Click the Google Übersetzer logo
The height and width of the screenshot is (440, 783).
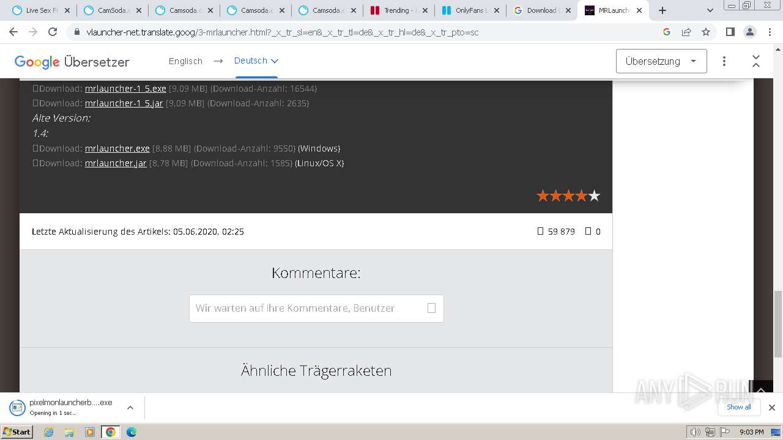(x=72, y=62)
